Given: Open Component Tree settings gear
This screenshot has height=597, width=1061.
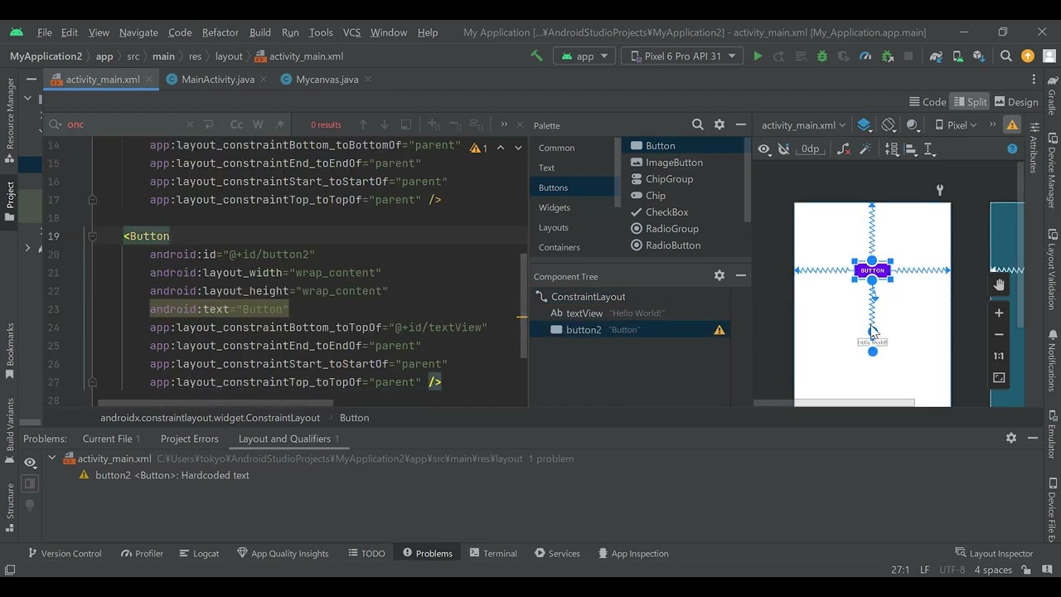Looking at the screenshot, I should [719, 275].
